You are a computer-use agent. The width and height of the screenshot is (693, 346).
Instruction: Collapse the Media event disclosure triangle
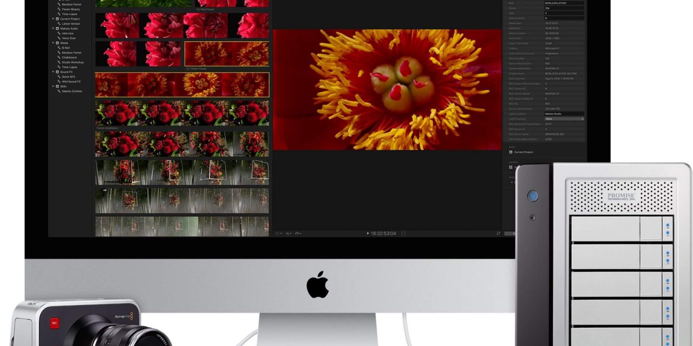point(53,43)
